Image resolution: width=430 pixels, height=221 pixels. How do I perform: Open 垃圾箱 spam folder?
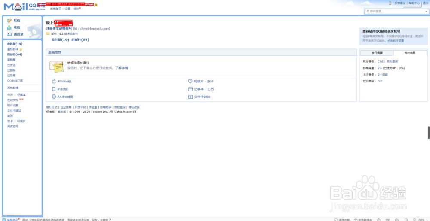(12, 76)
